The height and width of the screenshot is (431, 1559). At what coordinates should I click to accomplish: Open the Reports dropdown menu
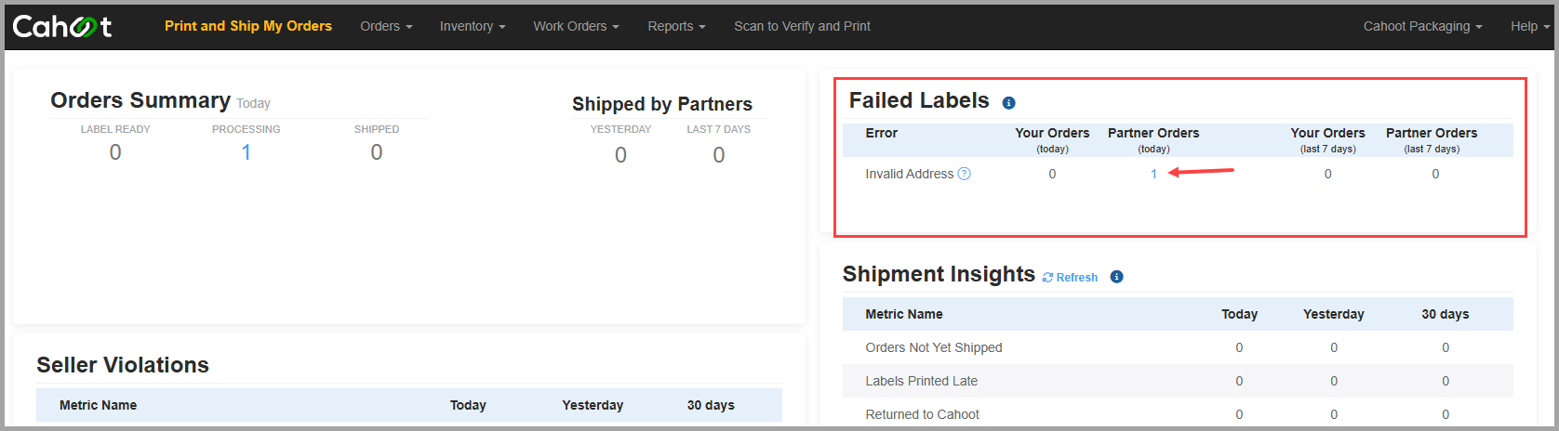point(676,26)
